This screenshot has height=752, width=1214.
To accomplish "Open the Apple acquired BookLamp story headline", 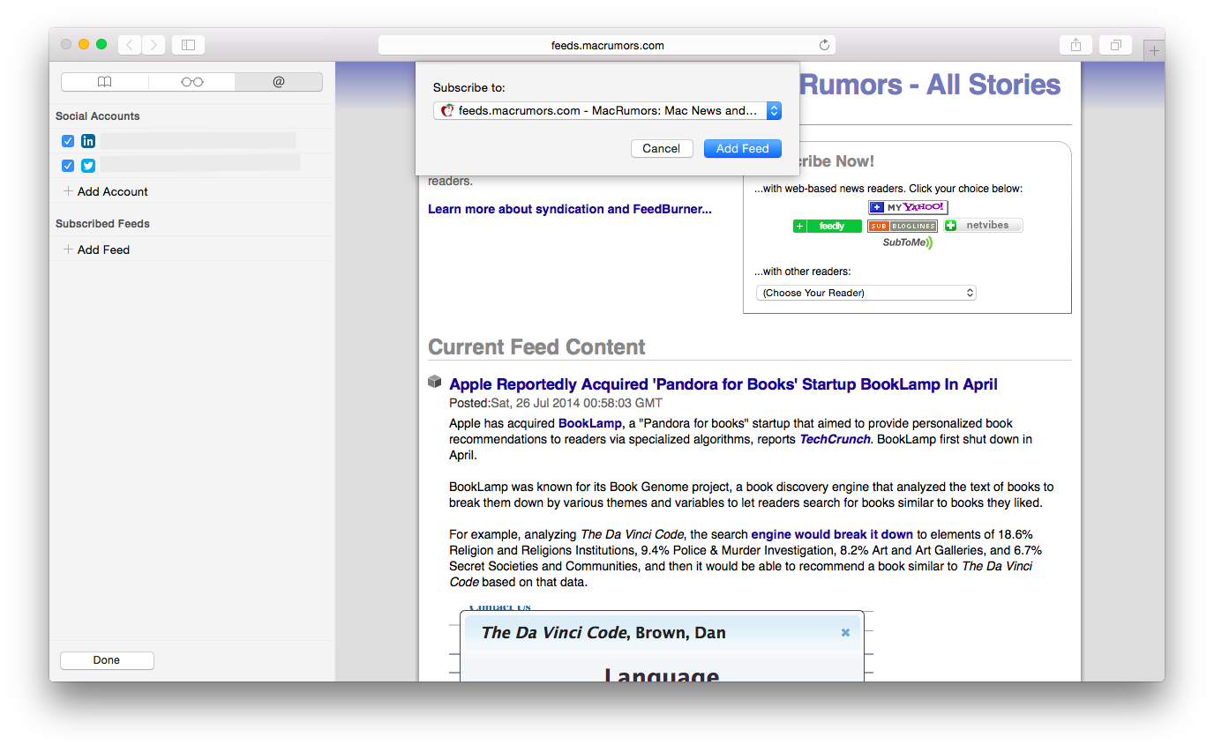I will [x=723, y=384].
